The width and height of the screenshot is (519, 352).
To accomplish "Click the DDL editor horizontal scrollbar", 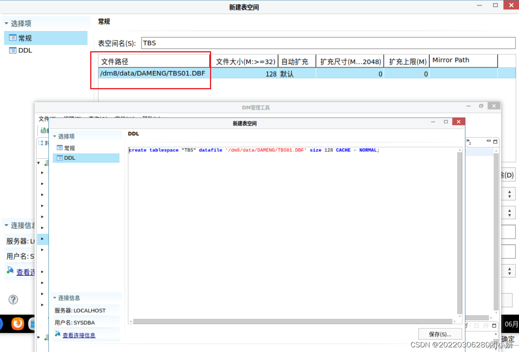I will 293,321.
